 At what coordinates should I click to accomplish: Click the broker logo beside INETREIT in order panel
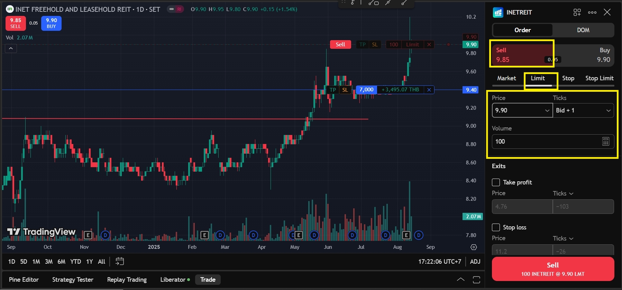498,12
